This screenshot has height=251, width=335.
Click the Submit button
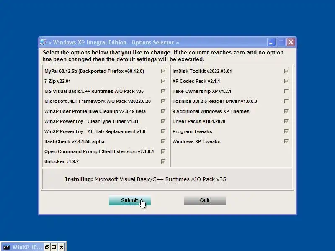click(x=130, y=201)
